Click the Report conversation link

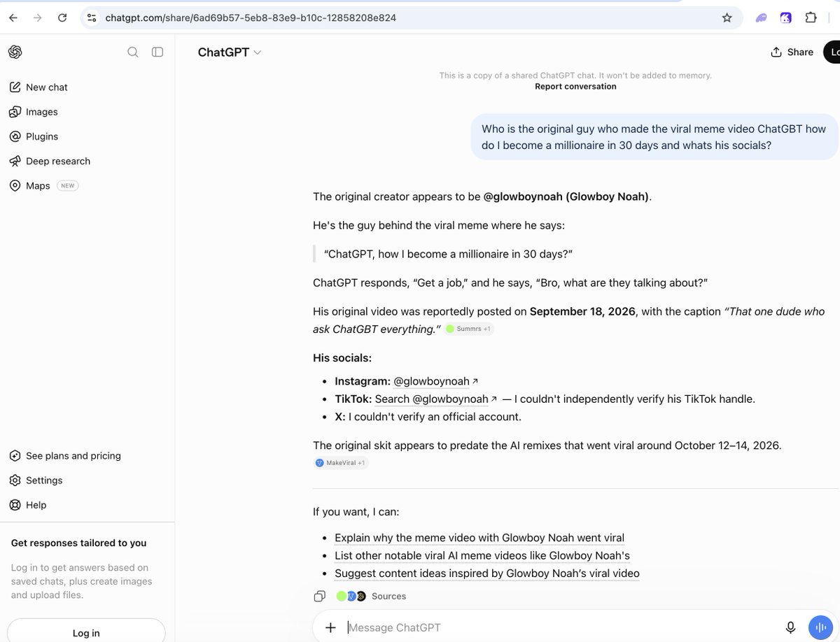pos(575,87)
